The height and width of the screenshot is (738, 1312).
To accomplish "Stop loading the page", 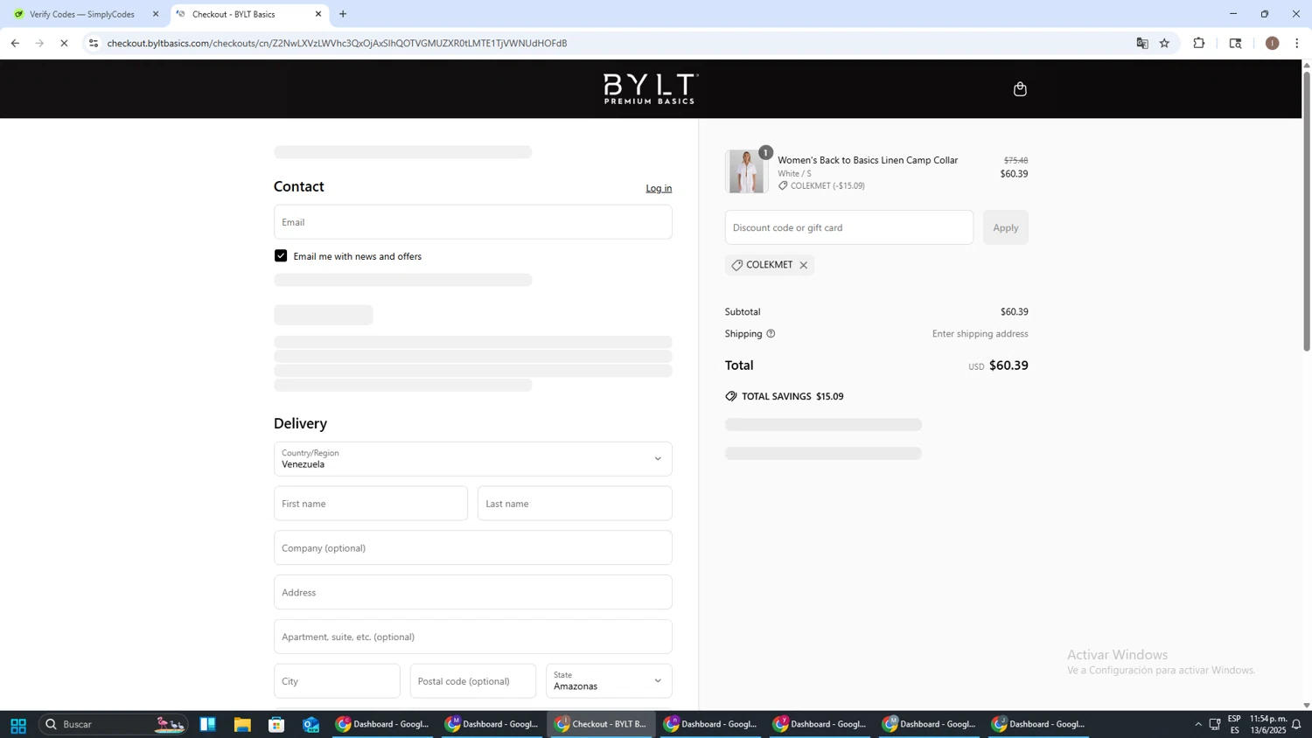I will tap(64, 43).
